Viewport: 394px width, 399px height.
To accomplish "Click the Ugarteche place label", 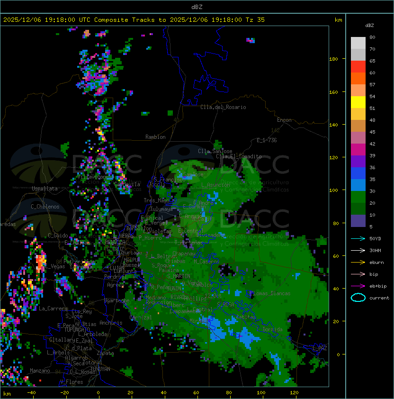I will click(117, 300).
